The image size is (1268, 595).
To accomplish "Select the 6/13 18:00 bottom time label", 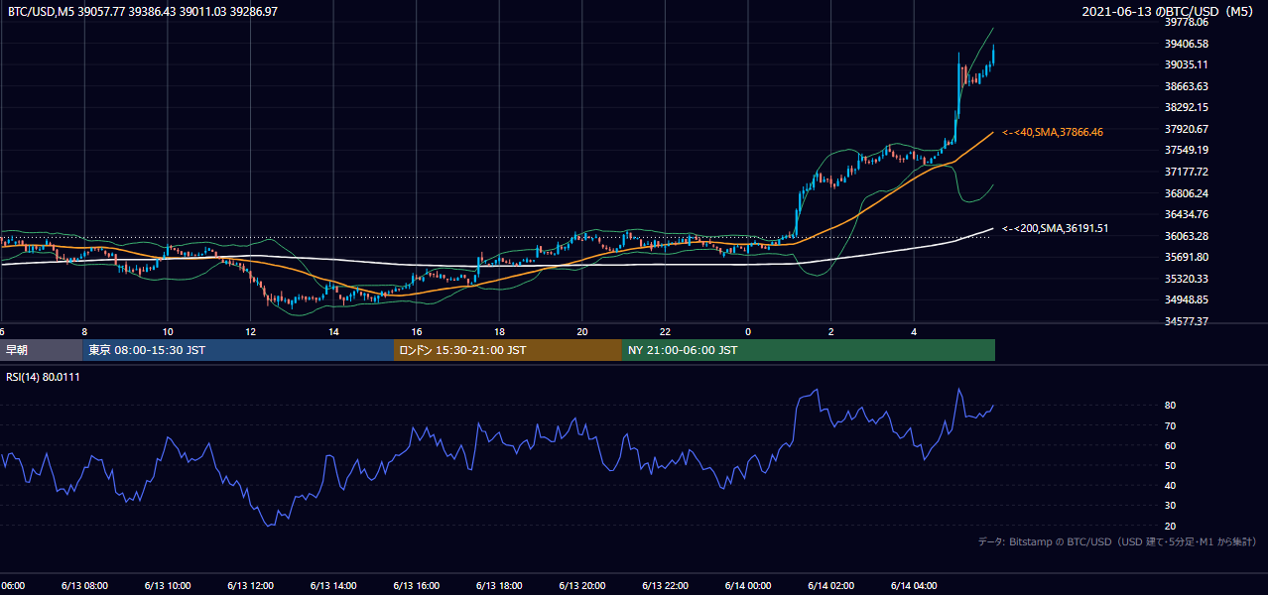I will (x=499, y=586).
